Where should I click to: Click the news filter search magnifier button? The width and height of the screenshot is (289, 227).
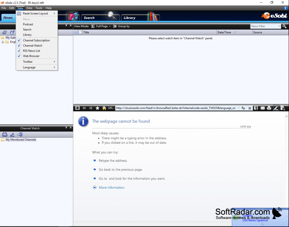coord(284,26)
